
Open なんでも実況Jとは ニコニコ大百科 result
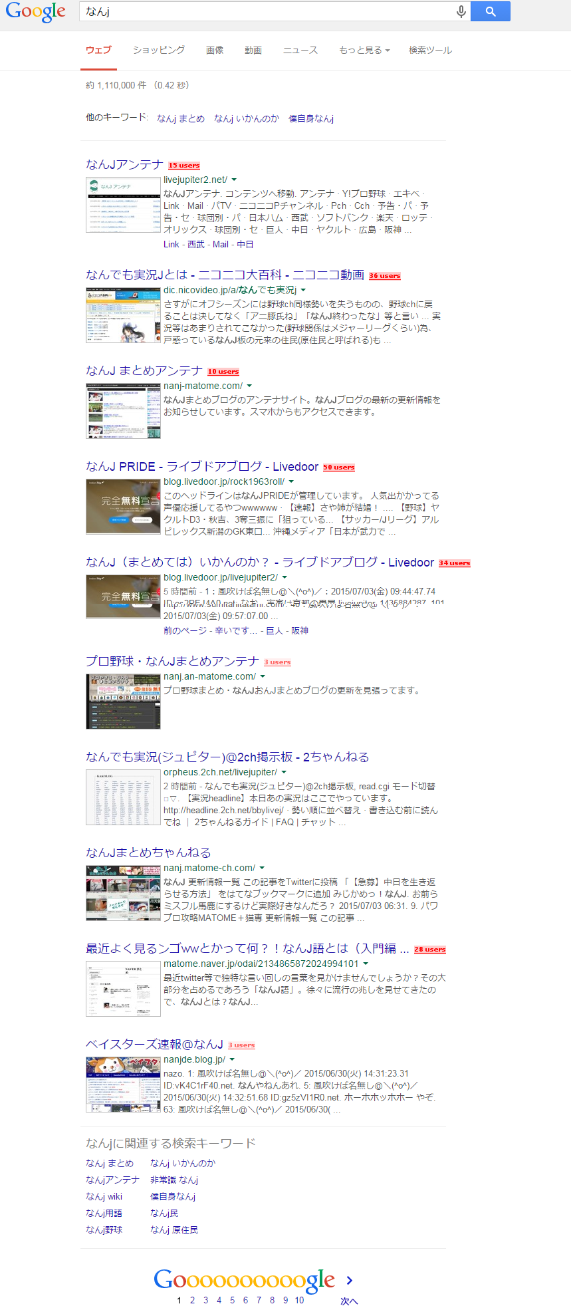coord(225,275)
